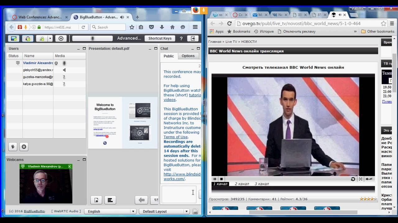Open the Chrome menu button
Viewport: 398px width, 223px height.
[393, 24]
